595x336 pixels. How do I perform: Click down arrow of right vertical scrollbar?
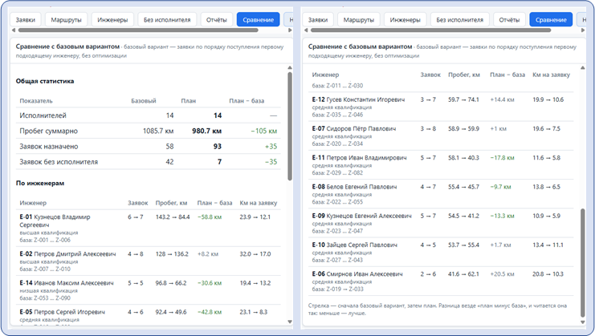[x=583, y=322]
